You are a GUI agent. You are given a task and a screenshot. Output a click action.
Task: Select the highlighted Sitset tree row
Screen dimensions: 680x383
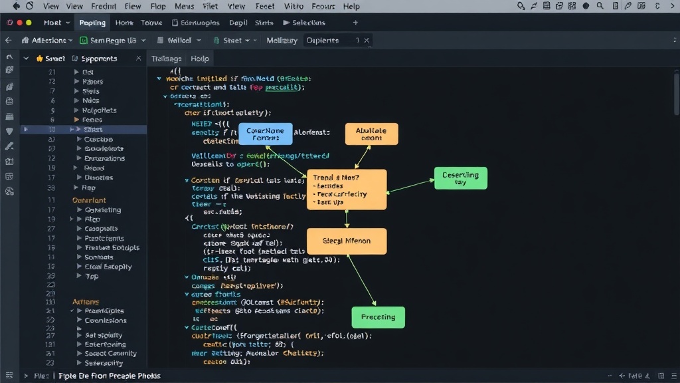pos(84,130)
